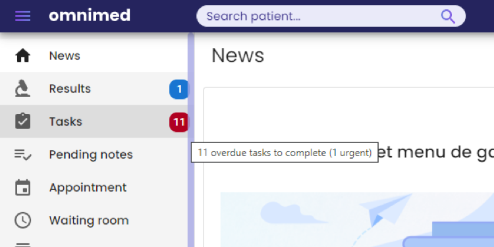The height and width of the screenshot is (247, 494).
Task: Select the Tasks sidebar item
Action: tap(94, 121)
